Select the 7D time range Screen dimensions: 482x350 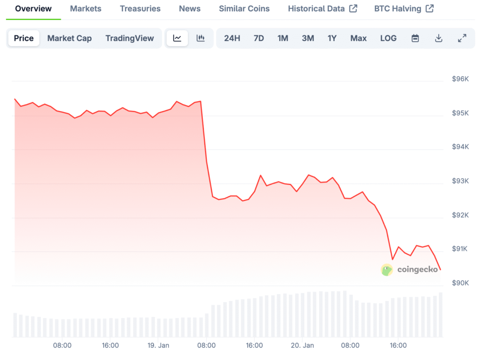tap(259, 39)
